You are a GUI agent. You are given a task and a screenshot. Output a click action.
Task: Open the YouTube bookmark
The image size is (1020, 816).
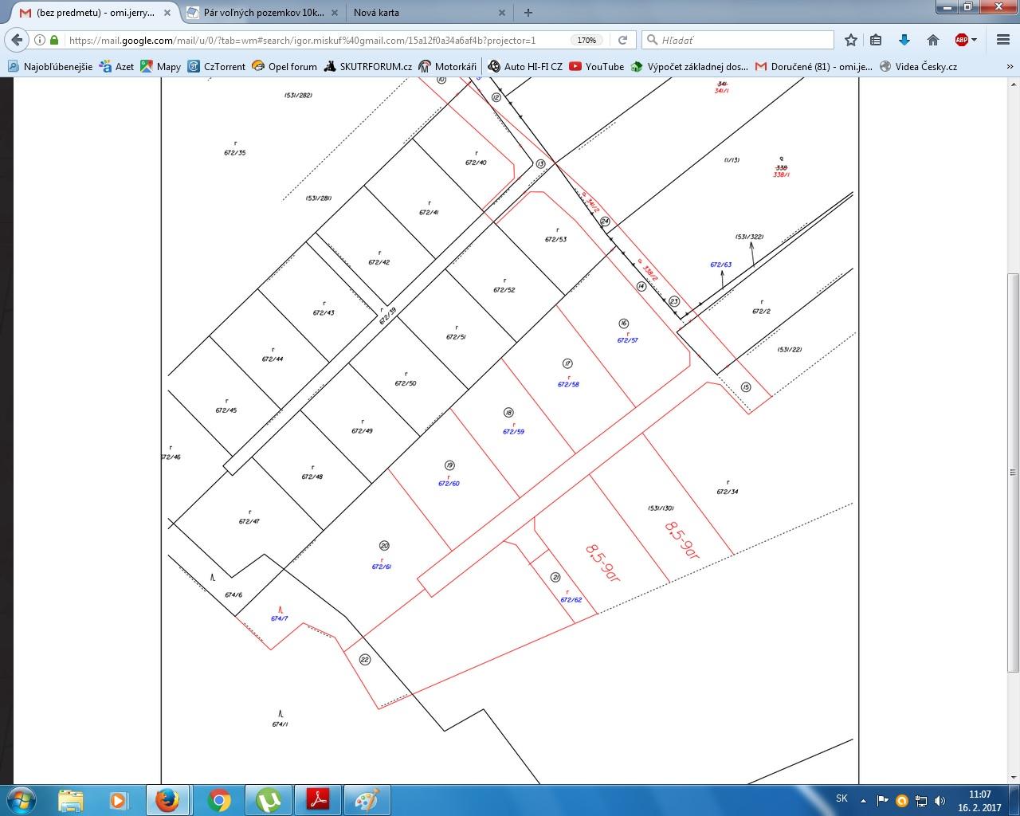[x=596, y=67]
